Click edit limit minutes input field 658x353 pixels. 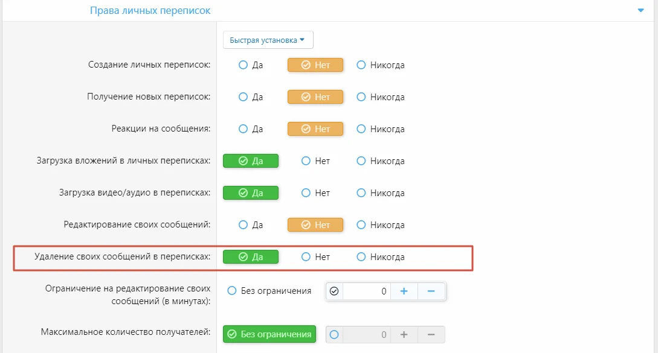(366, 291)
